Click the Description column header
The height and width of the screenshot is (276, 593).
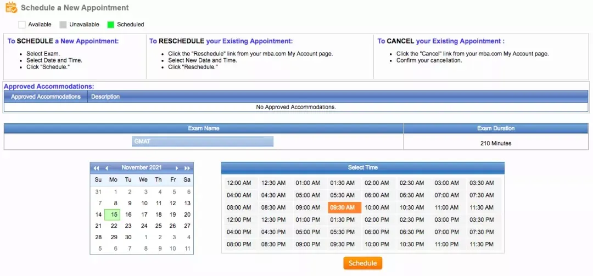(x=105, y=97)
